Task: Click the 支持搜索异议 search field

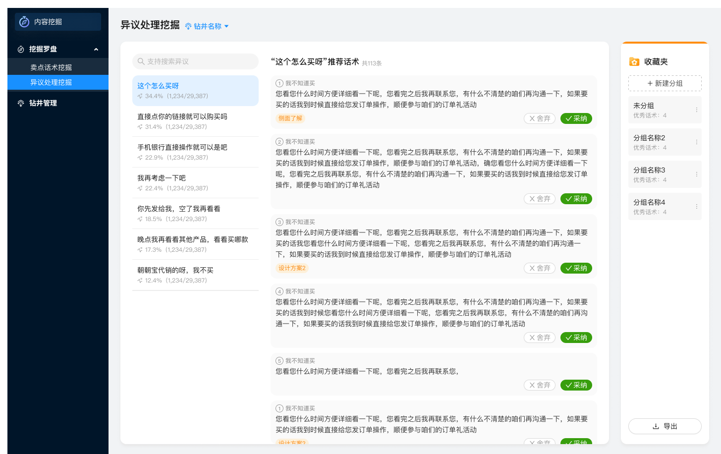Action: [x=195, y=61]
